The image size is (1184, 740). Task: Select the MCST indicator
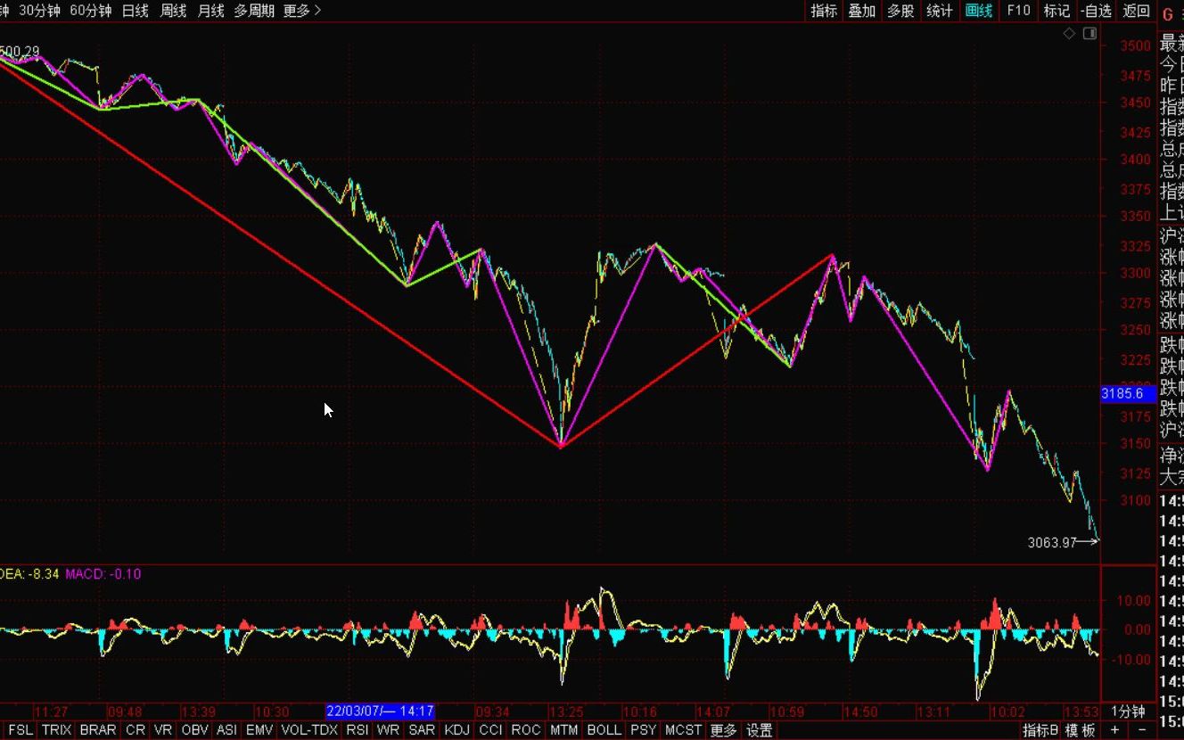coord(684,730)
